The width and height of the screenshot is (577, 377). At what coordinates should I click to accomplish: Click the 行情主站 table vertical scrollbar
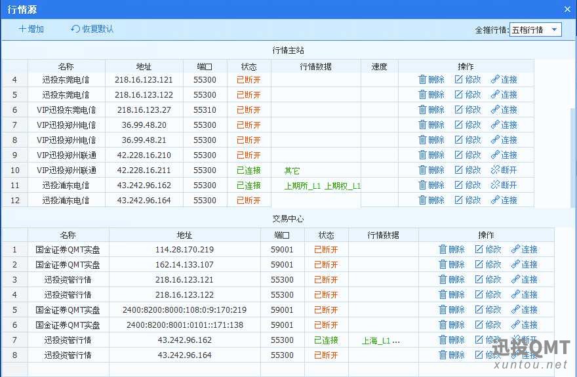573,158
